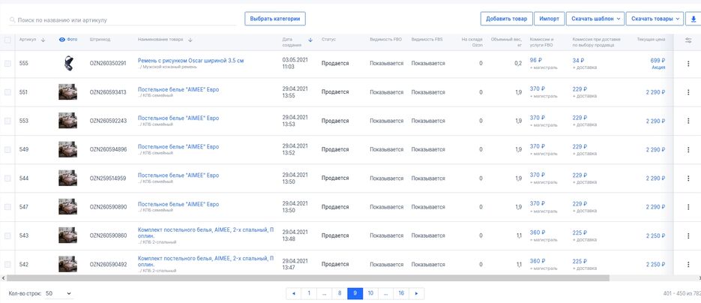Click 2 250 ₽ price for article 542
This screenshot has height=303, width=701.
pos(655,265)
